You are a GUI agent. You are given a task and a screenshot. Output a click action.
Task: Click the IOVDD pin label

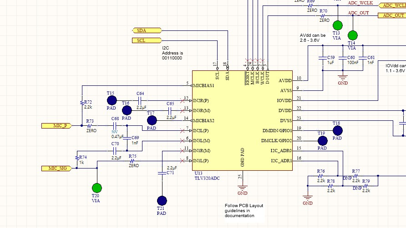pyautogui.click(x=284, y=100)
